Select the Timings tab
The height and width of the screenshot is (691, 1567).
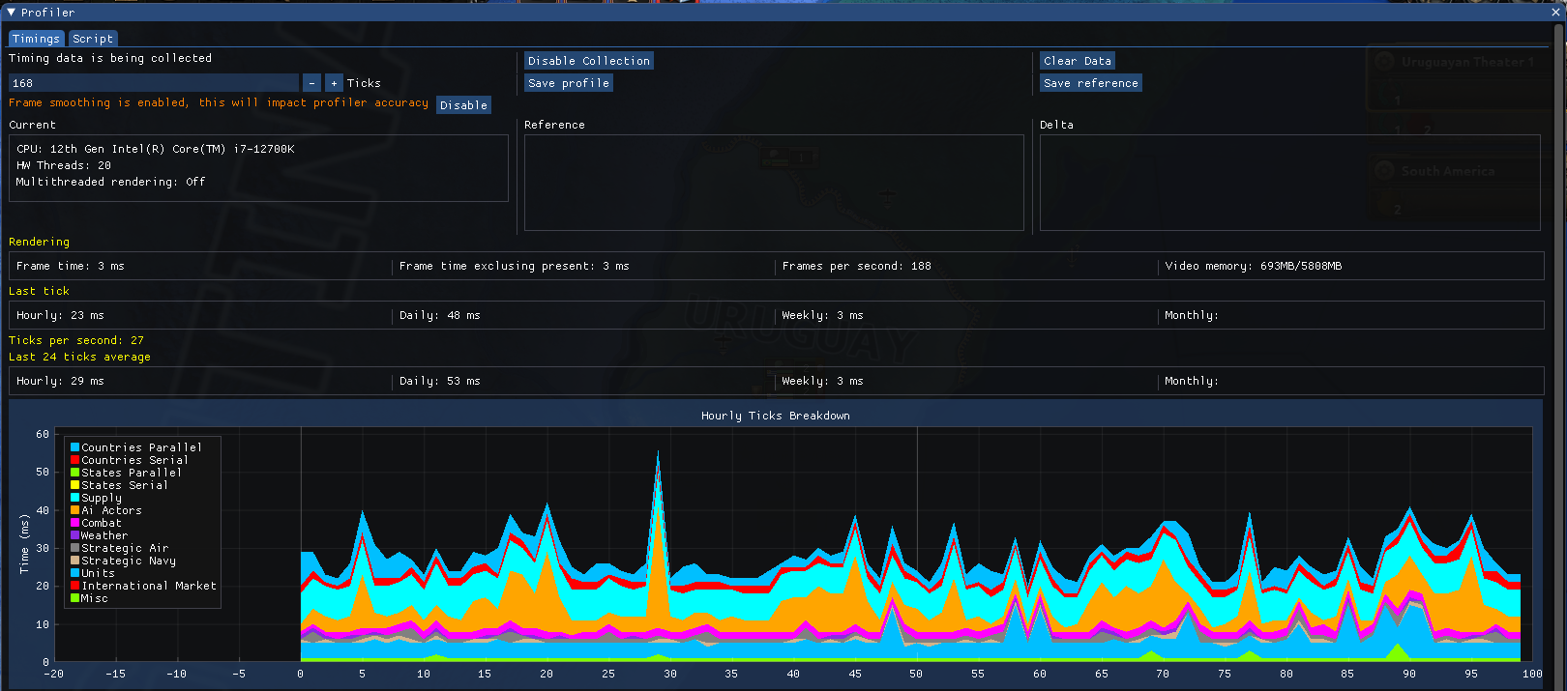click(x=36, y=39)
